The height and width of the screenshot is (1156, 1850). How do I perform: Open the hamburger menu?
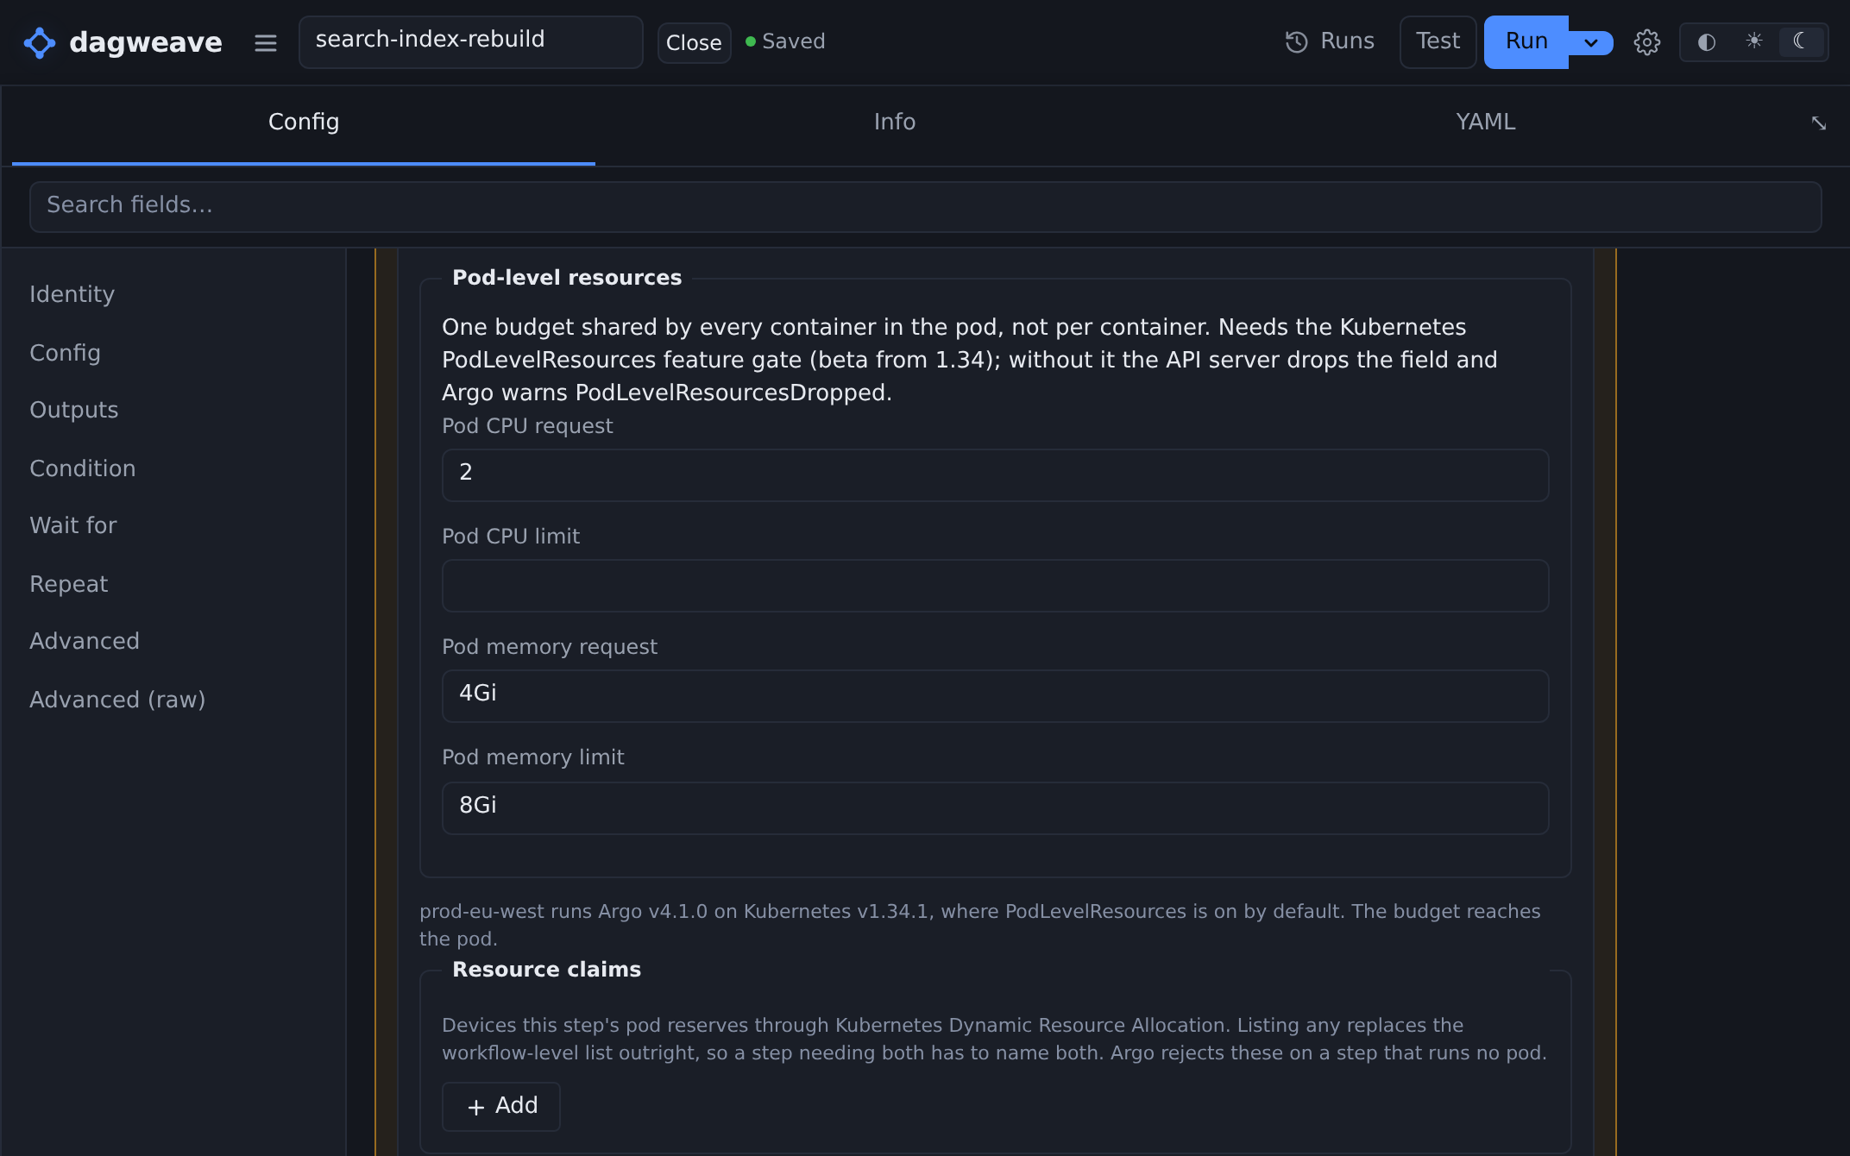coord(266,42)
